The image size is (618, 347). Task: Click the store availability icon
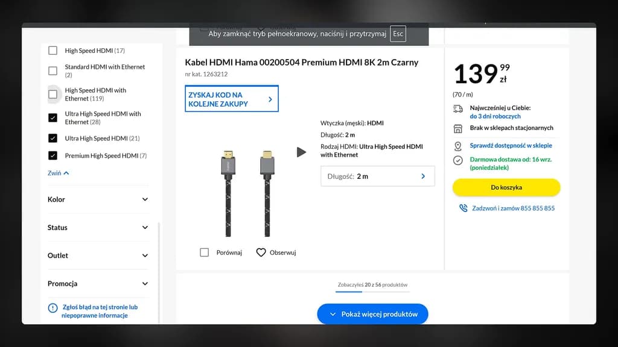pos(457,128)
